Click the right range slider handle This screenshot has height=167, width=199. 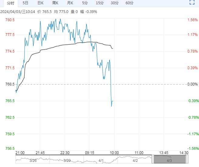click(187, 159)
